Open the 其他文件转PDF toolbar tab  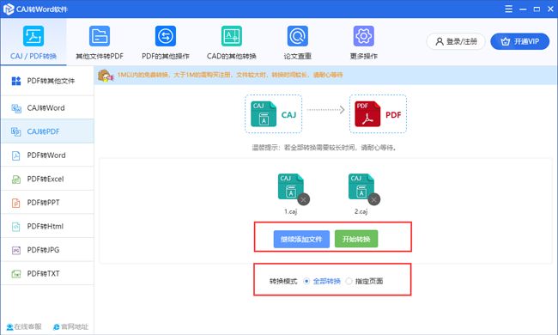[x=100, y=42]
